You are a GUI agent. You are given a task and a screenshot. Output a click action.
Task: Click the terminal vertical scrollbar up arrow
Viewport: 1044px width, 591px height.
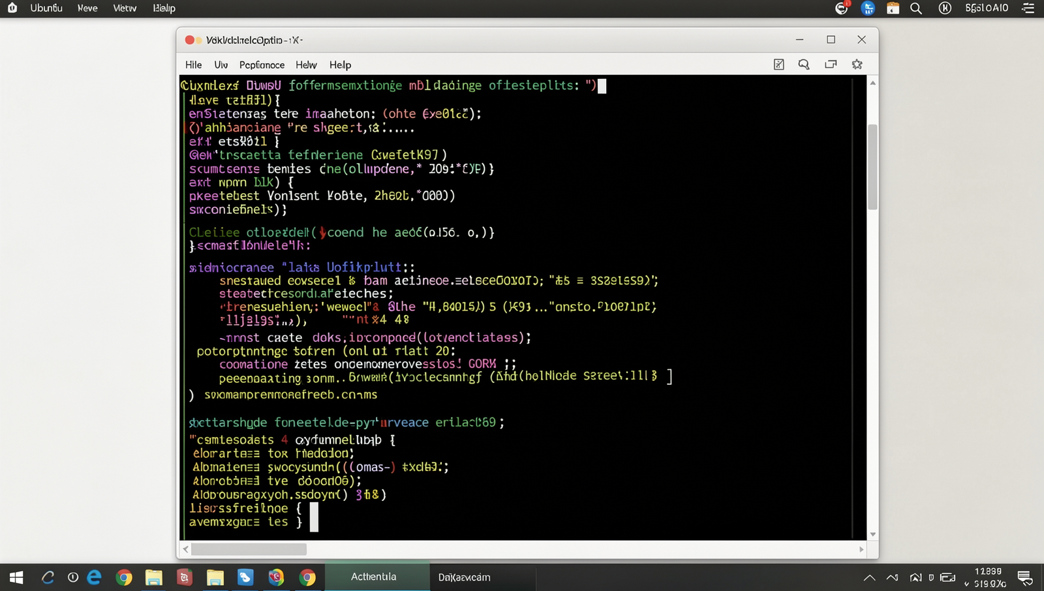click(x=872, y=83)
